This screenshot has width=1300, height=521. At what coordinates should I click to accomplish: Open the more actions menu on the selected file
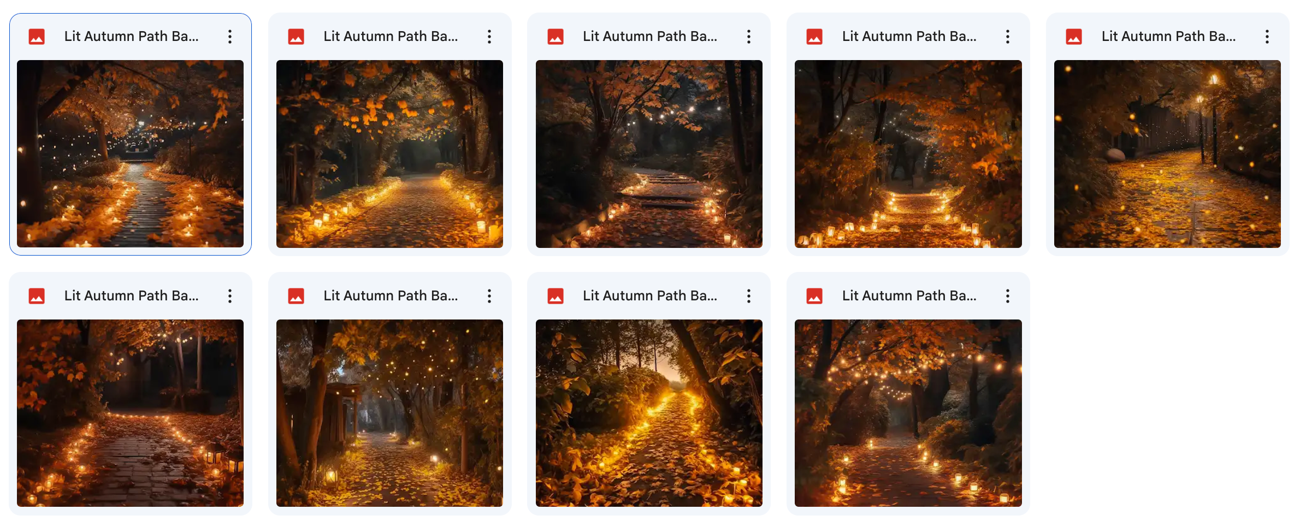tap(230, 36)
